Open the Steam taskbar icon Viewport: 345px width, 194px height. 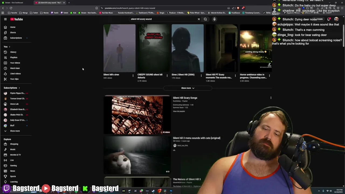[x=153, y=191]
